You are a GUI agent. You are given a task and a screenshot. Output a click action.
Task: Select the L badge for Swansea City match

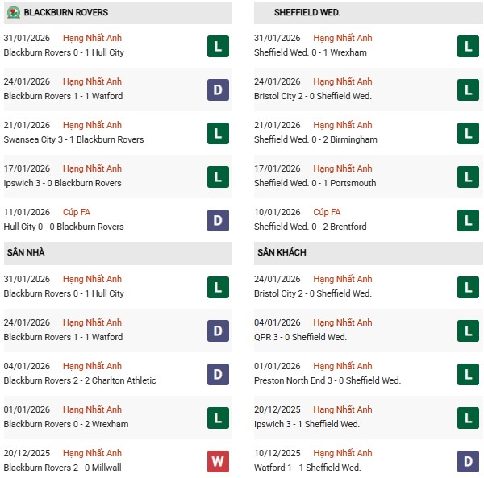click(x=218, y=133)
